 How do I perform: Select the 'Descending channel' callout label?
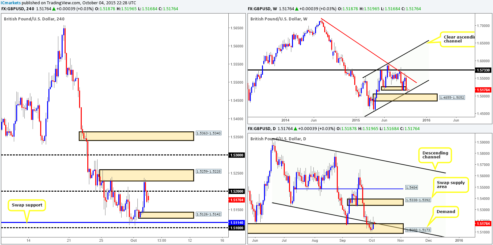(x=435, y=155)
